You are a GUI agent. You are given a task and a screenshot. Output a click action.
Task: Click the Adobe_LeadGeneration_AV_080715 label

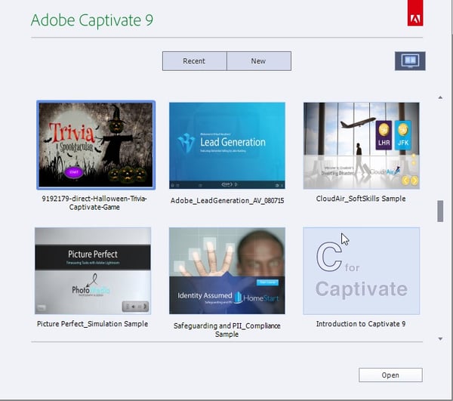[227, 201]
